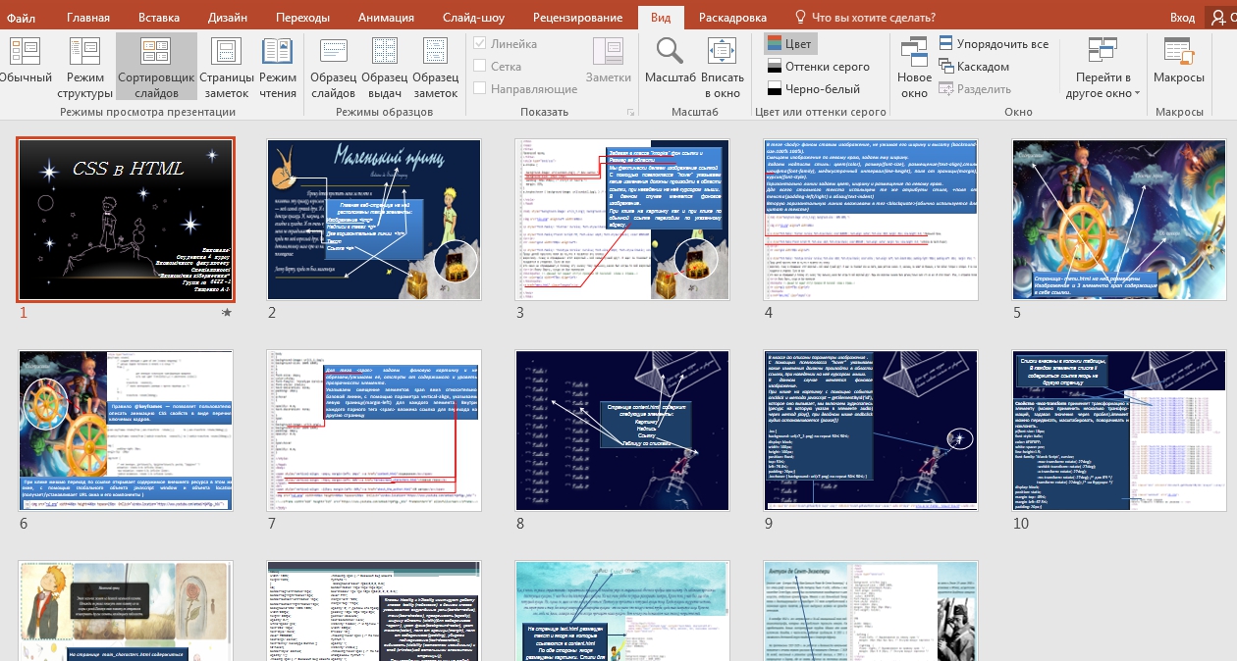Toggle the Guides (Направляющие) checkbox
This screenshot has width=1237, height=661.
524,89
